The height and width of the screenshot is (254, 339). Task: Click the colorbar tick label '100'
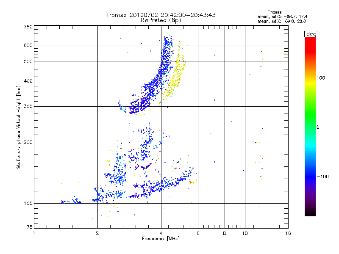tap(321, 78)
